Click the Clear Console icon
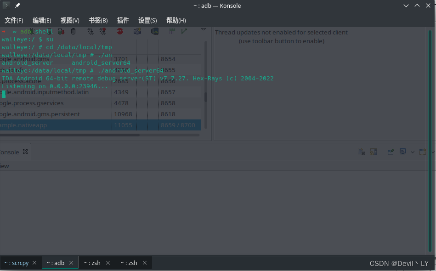Image resolution: width=436 pixels, height=271 pixels. click(361, 152)
